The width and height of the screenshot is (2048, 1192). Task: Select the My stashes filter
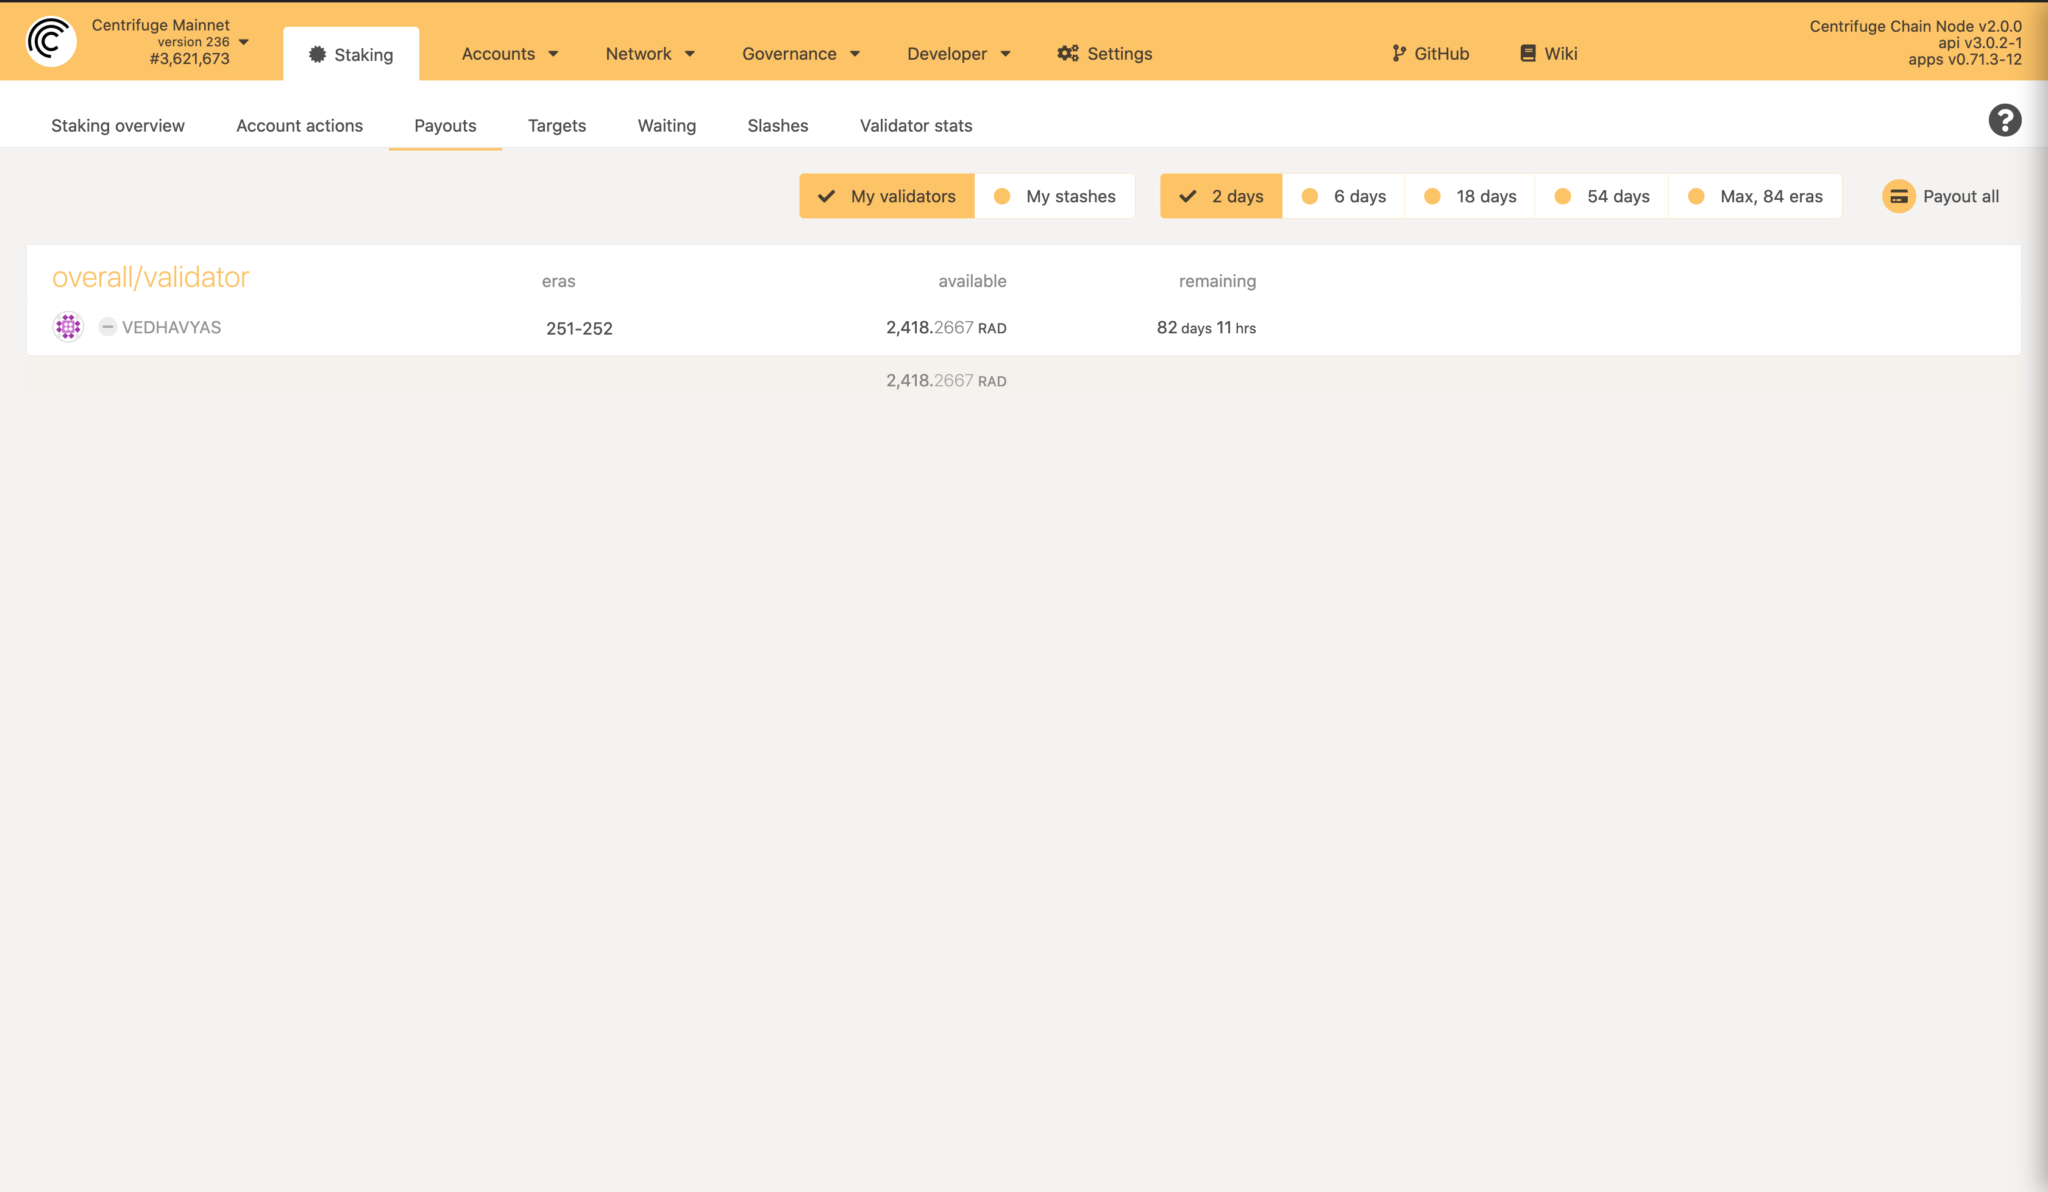point(1055,196)
